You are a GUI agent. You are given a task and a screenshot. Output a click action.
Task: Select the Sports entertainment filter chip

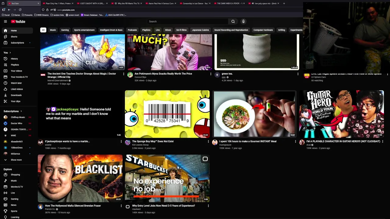click(x=84, y=30)
